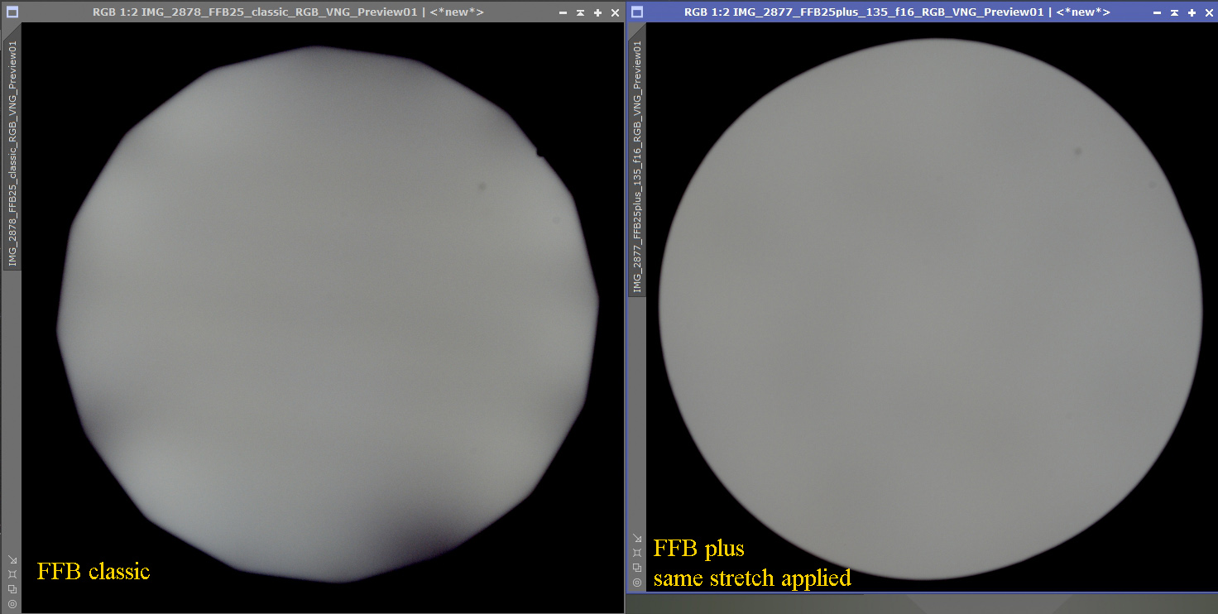
Task: Click the concentric circle icon in FFB classic window
Action: click(11, 602)
